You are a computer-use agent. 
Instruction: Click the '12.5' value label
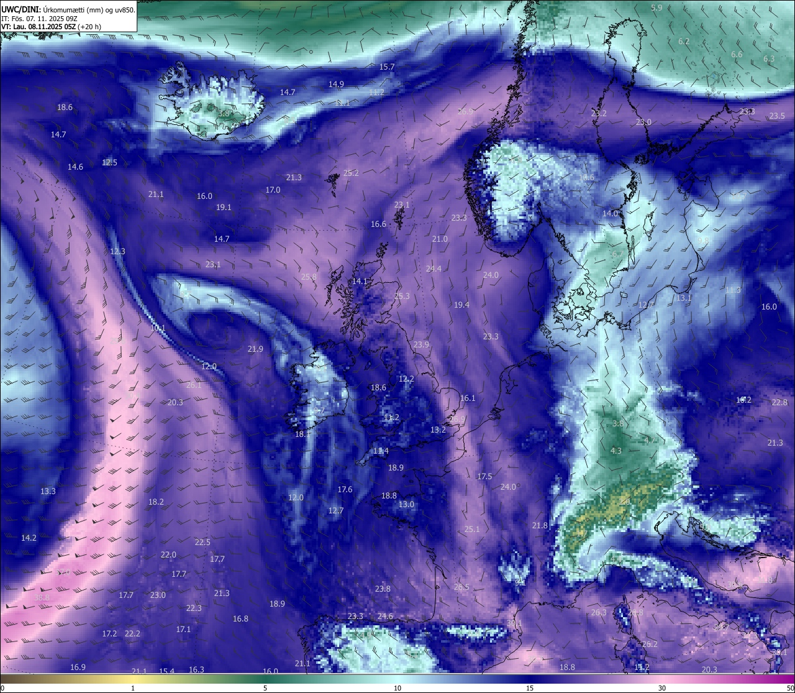(x=109, y=162)
